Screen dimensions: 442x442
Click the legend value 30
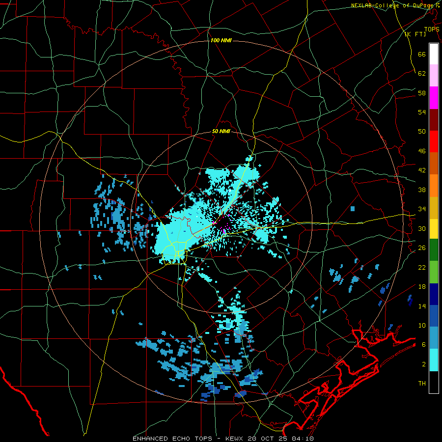click(422, 228)
